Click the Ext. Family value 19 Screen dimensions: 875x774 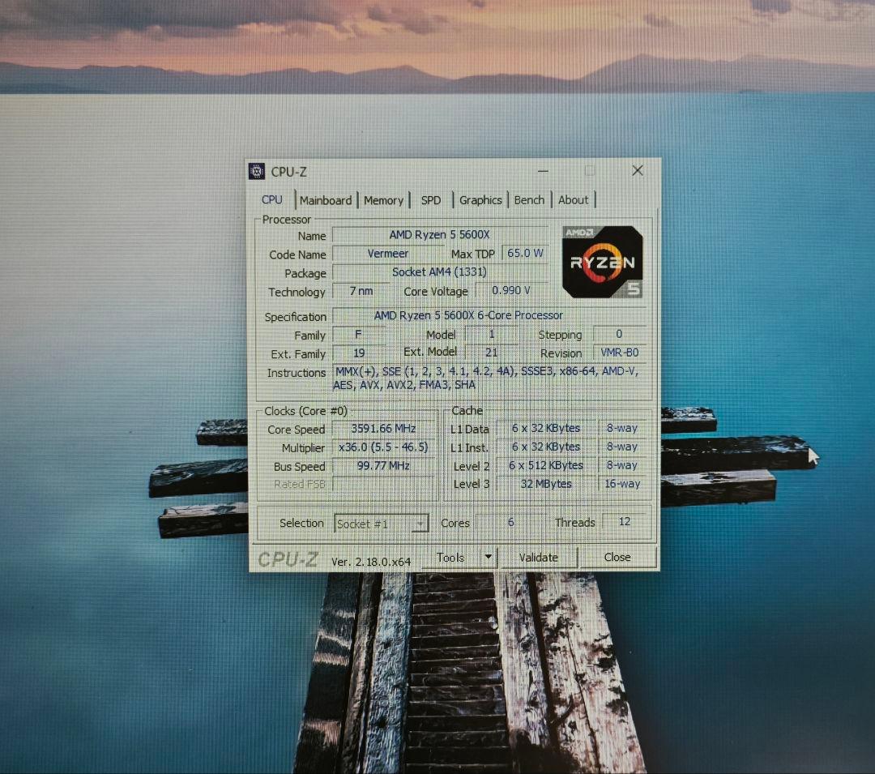[359, 353]
